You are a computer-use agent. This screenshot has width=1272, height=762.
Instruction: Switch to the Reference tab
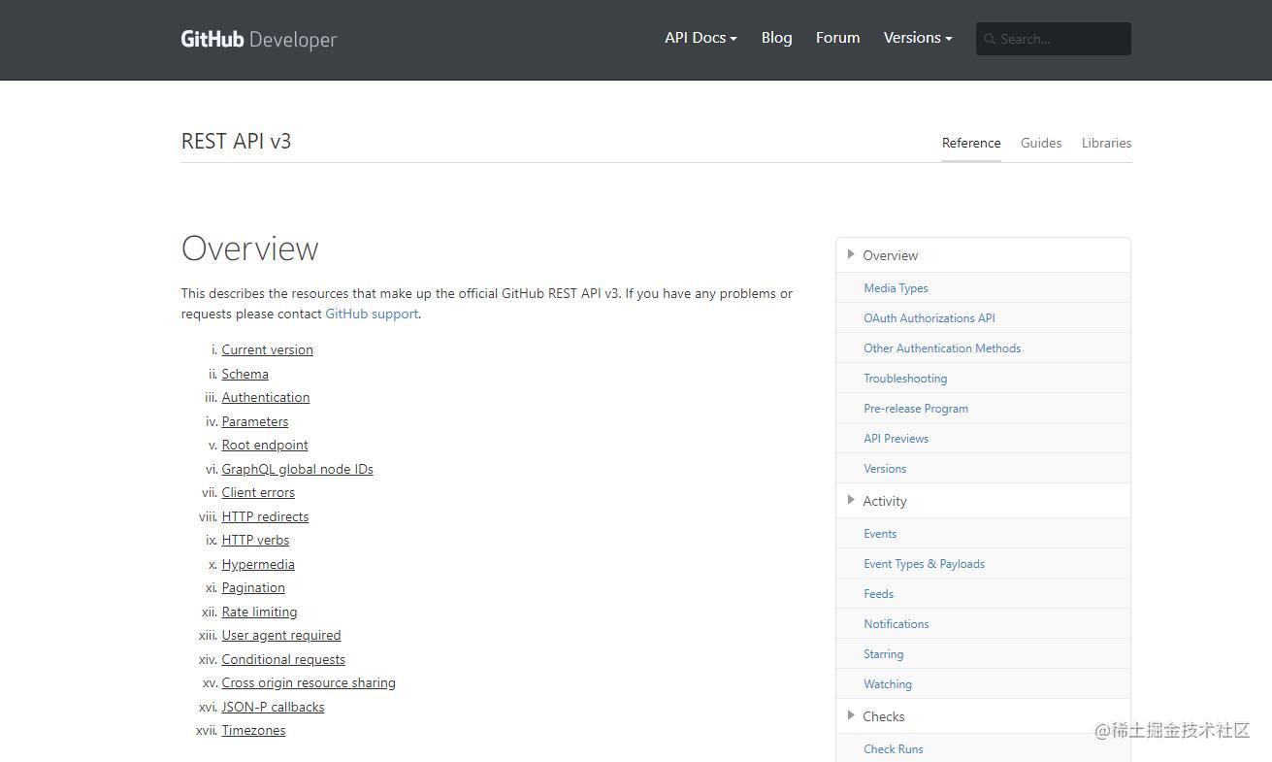point(971,143)
